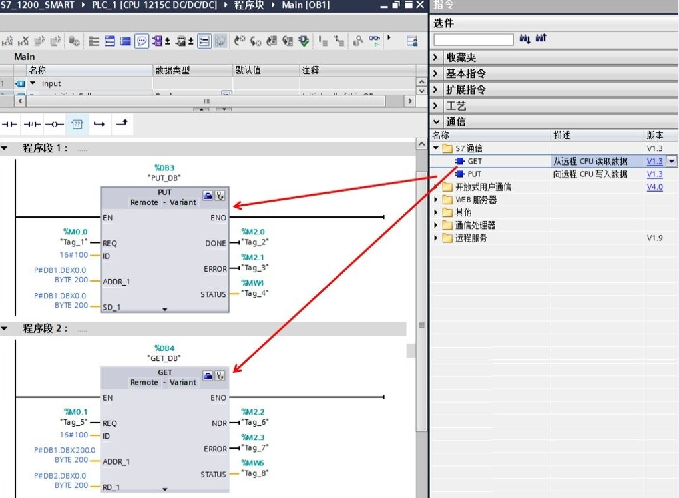679x498 pixels.
Task: Click V1.3 version link for PUT
Action: (x=655, y=174)
